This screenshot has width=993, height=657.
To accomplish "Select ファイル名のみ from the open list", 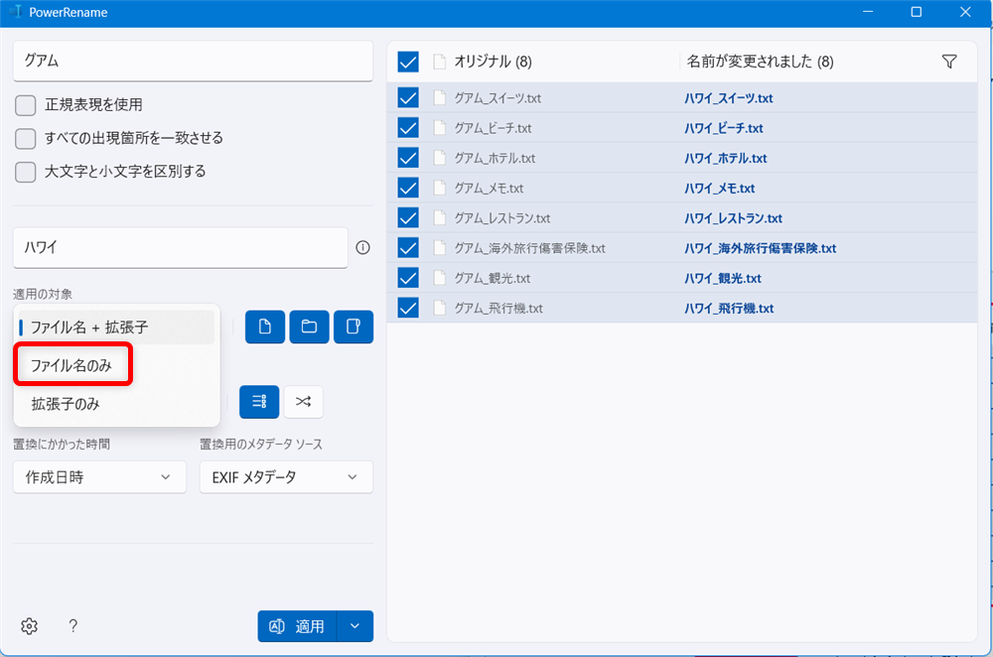I will point(72,365).
